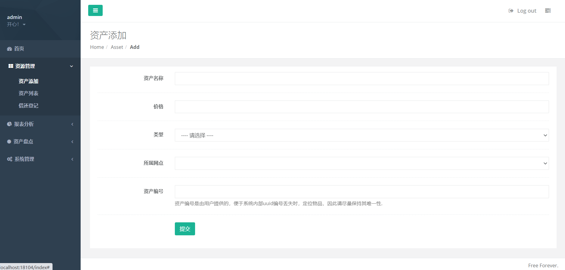565x270 pixels.
Task: Click the 所属网点 field label
Action: 153,163
